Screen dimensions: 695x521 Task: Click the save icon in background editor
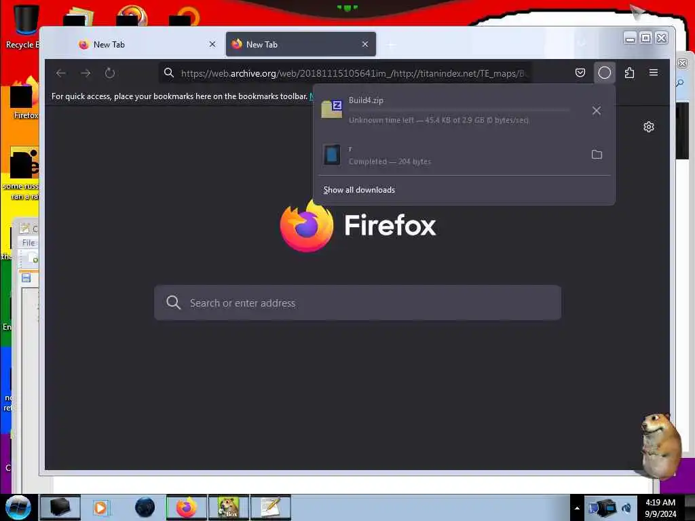pos(26,277)
